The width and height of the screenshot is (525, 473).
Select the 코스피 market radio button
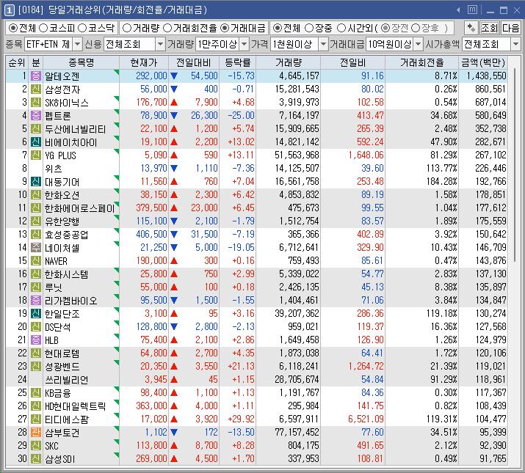(x=43, y=28)
